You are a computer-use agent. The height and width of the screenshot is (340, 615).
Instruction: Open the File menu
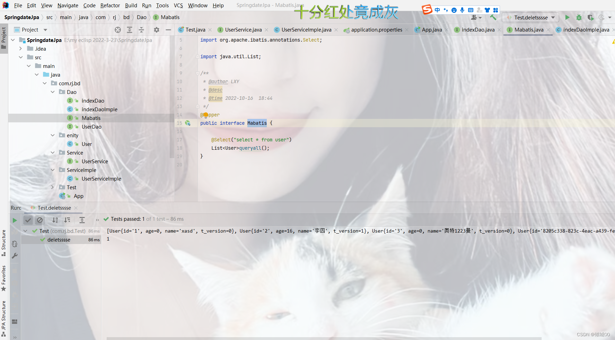click(x=18, y=6)
